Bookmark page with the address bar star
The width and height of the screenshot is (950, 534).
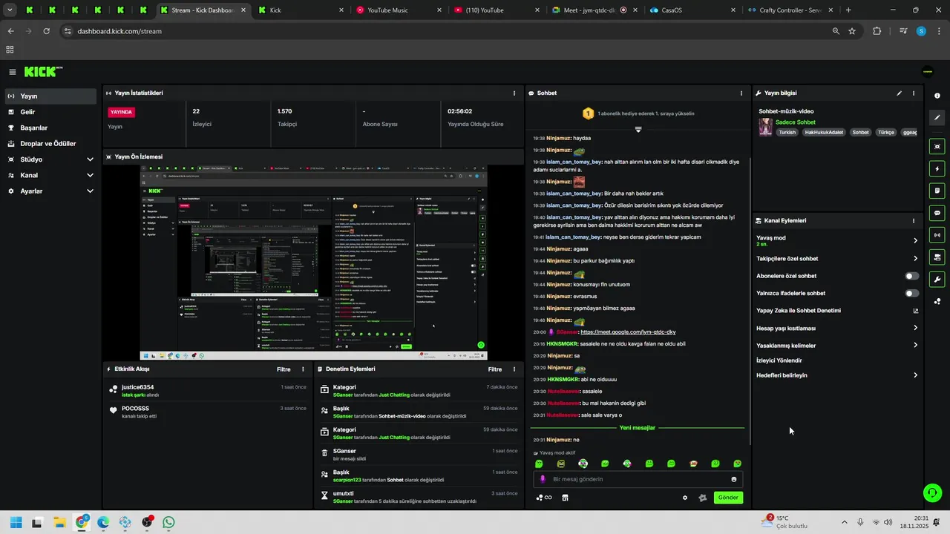[852, 31]
